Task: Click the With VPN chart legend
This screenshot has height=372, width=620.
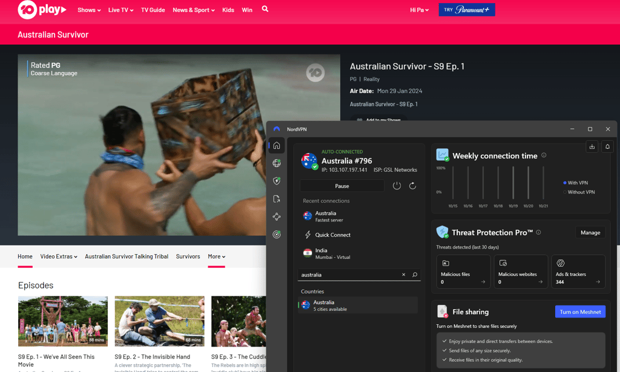Action: (x=575, y=183)
